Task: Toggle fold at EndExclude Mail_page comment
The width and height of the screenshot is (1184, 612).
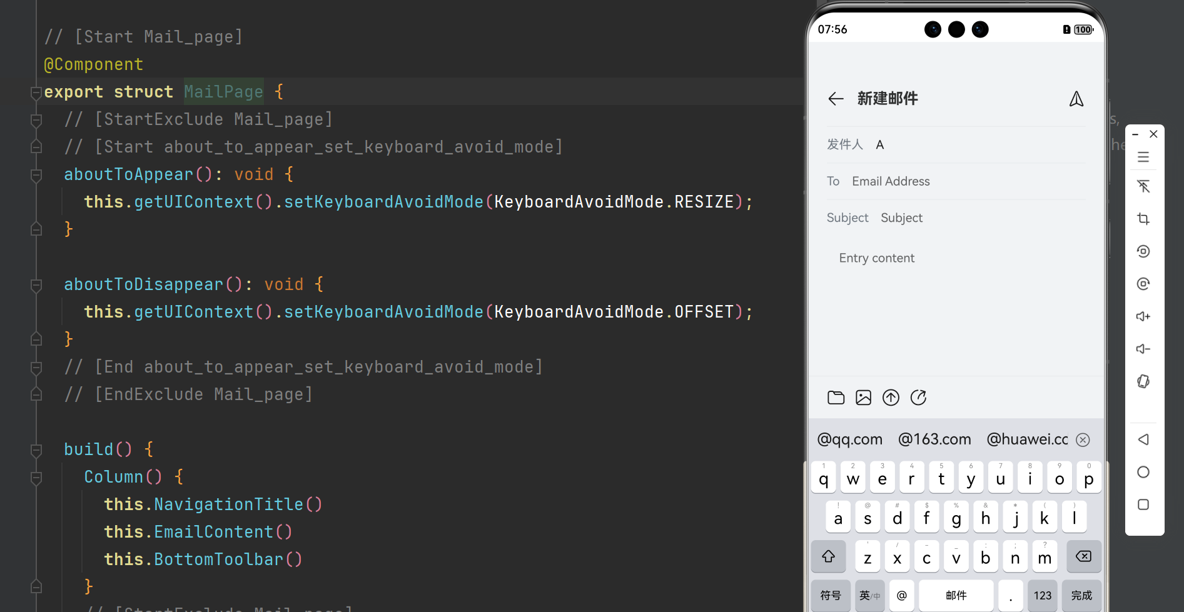Action: 36,395
